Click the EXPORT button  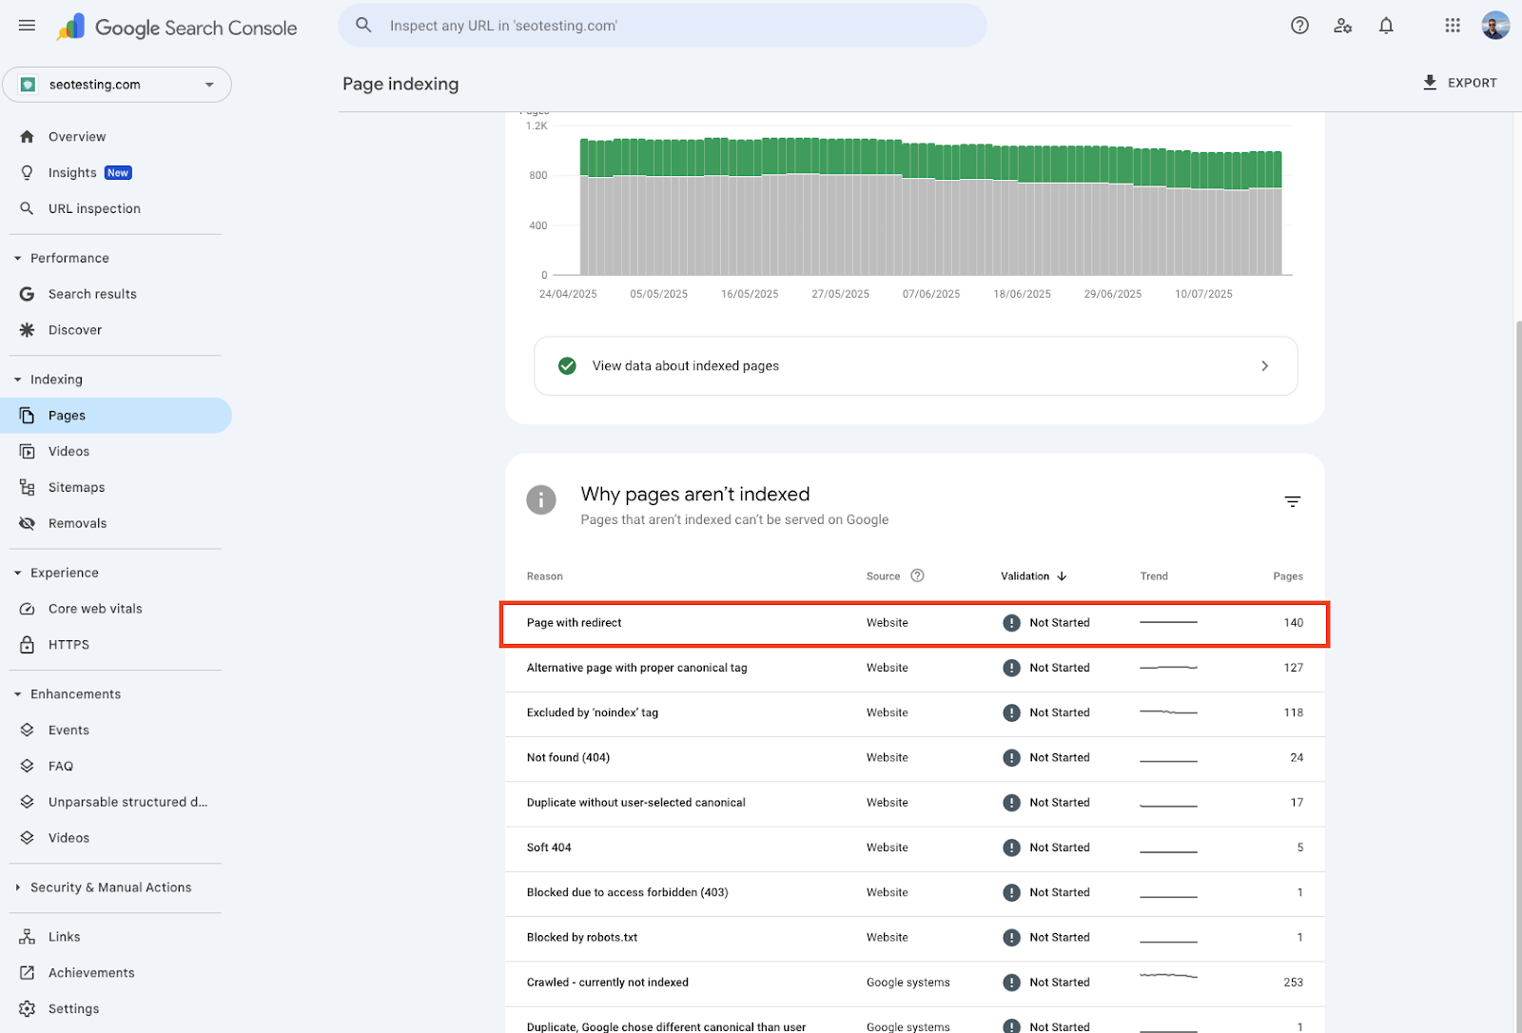click(x=1461, y=83)
